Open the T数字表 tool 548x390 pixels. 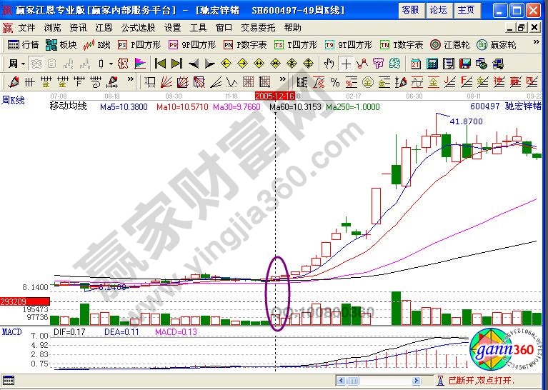coord(402,45)
